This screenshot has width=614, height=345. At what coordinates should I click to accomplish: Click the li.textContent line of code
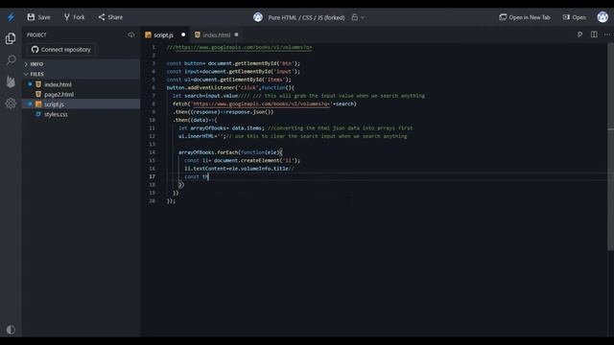[x=239, y=169]
